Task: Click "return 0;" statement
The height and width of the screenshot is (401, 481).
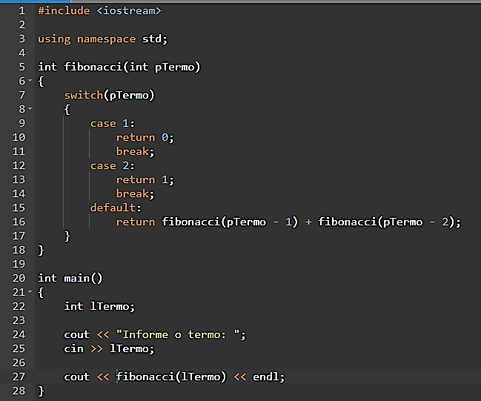Action: click(x=145, y=137)
